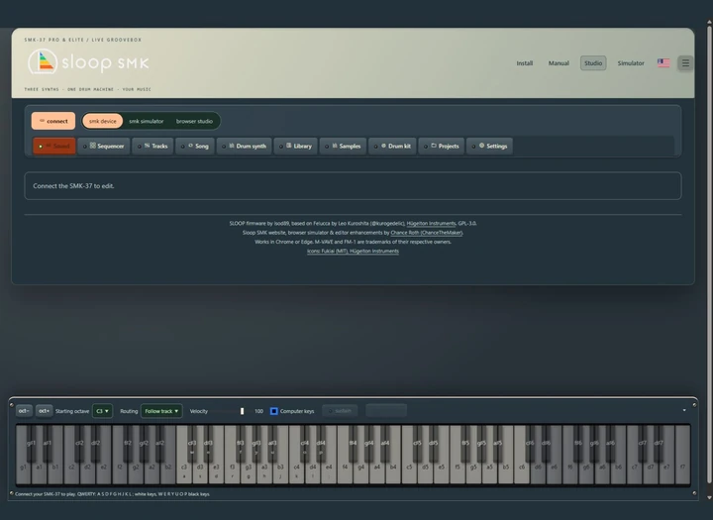Open Hügelton Instruments link after Leo Kuroshita
Screen dimensions: 713x520
click(431, 224)
